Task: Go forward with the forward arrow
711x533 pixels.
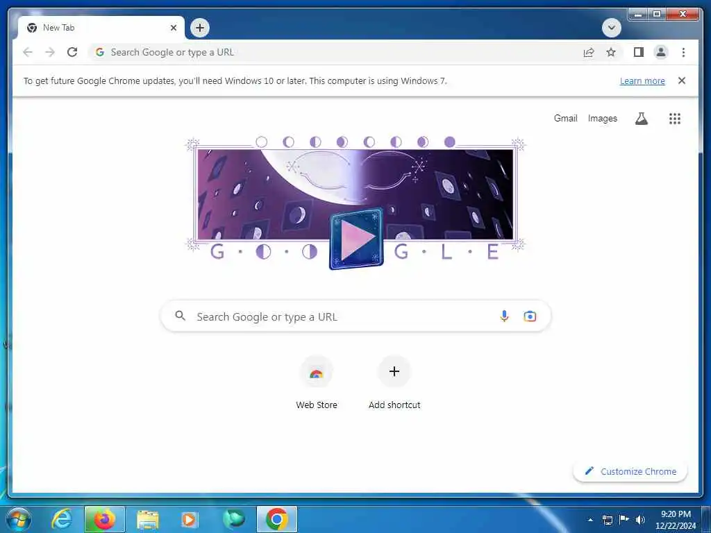Action: pos(50,52)
